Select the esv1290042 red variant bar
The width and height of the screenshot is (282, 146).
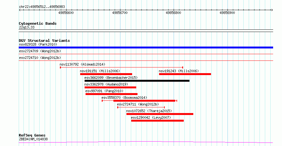[x=157, y=121]
